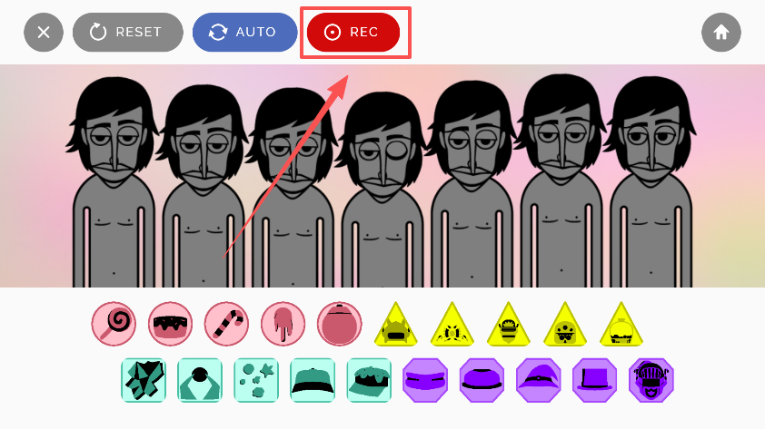
Task: Select the melting popsicle sound icon
Action: click(x=283, y=324)
